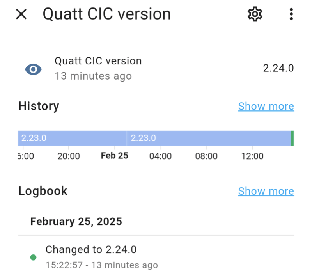
Task: Click the blue eye sensor icon
Action: tap(33, 69)
